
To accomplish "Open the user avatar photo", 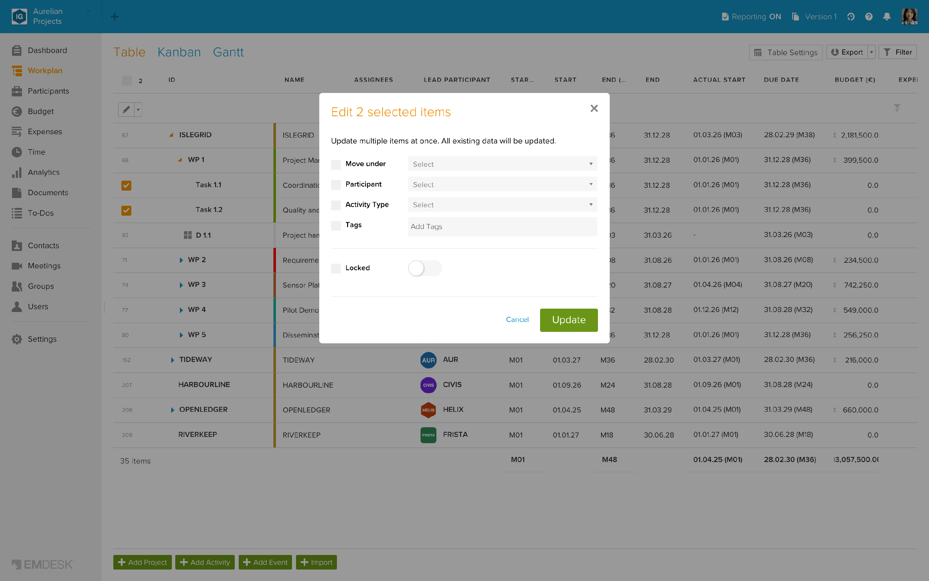I will click(x=909, y=16).
